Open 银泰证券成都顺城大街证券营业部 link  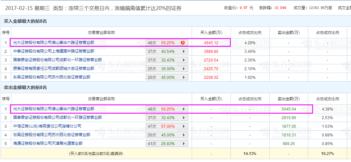(54, 69)
